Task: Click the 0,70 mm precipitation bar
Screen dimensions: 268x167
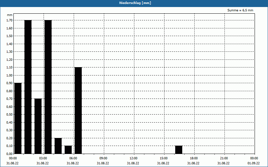Action: click(x=38, y=126)
